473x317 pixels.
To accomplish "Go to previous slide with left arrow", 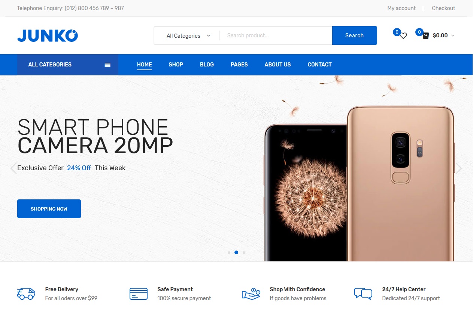I will (13, 168).
